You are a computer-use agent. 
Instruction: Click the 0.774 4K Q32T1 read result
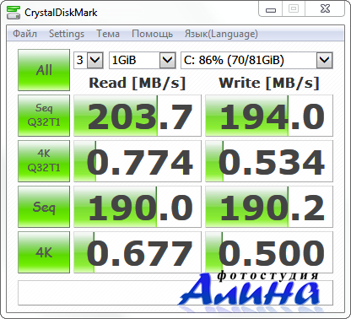pyautogui.click(x=138, y=161)
